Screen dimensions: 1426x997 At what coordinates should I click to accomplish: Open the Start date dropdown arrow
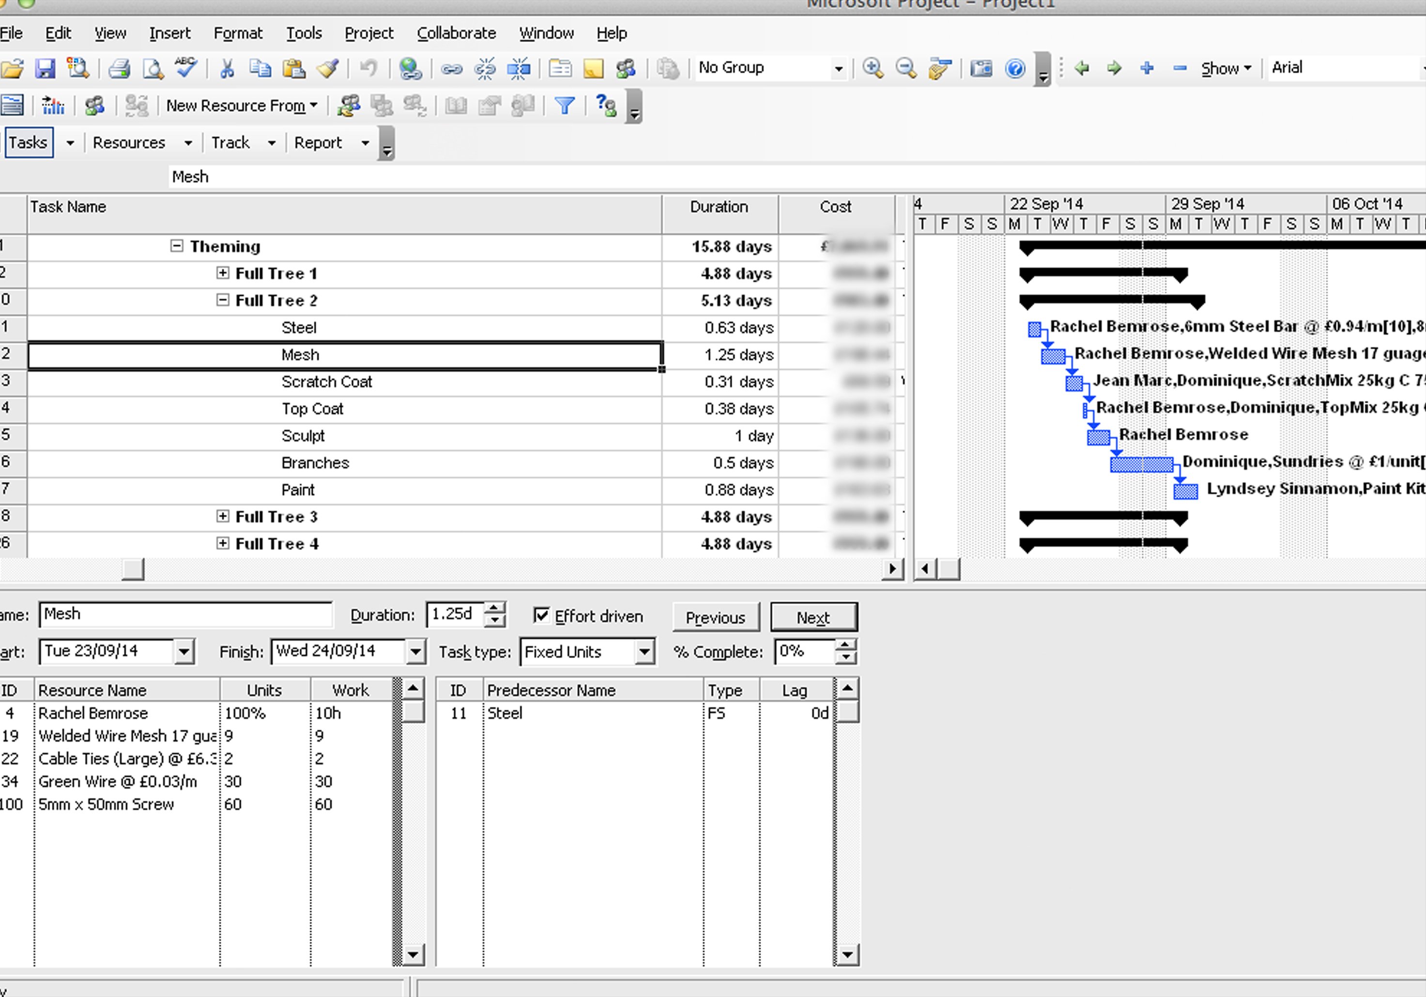(184, 652)
